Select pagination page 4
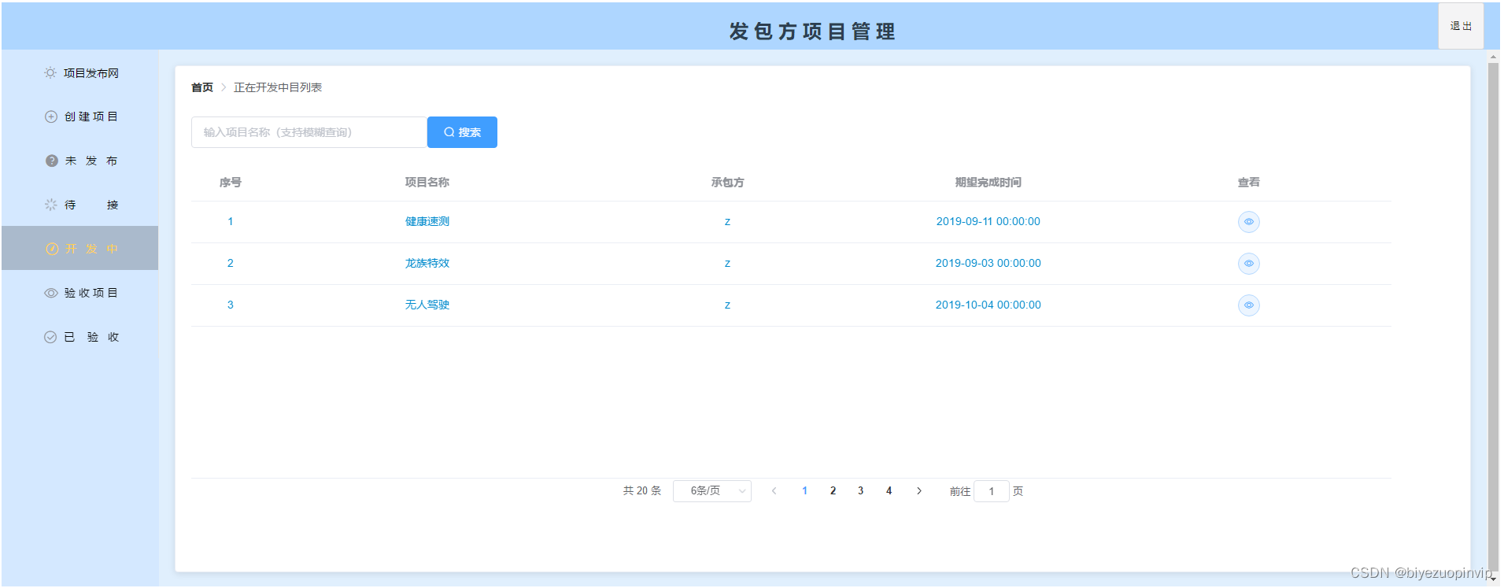Screen dimensions: 1504x588 pos(889,491)
